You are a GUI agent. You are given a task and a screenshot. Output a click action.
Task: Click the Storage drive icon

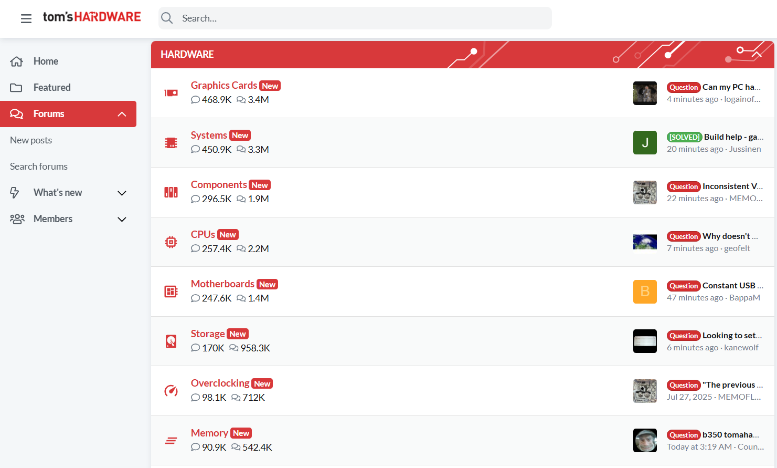(x=171, y=341)
